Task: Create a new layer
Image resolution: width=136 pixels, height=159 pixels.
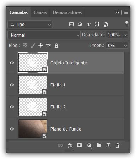Action: pos(108,145)
